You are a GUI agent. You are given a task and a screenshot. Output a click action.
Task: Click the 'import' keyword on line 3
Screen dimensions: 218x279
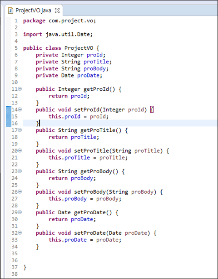click(x=33, y=34)
